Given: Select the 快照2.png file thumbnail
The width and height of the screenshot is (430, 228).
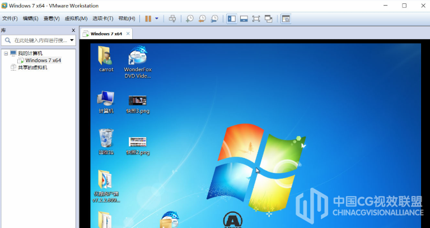Looking at the screenshot, I should coord(138,146).
